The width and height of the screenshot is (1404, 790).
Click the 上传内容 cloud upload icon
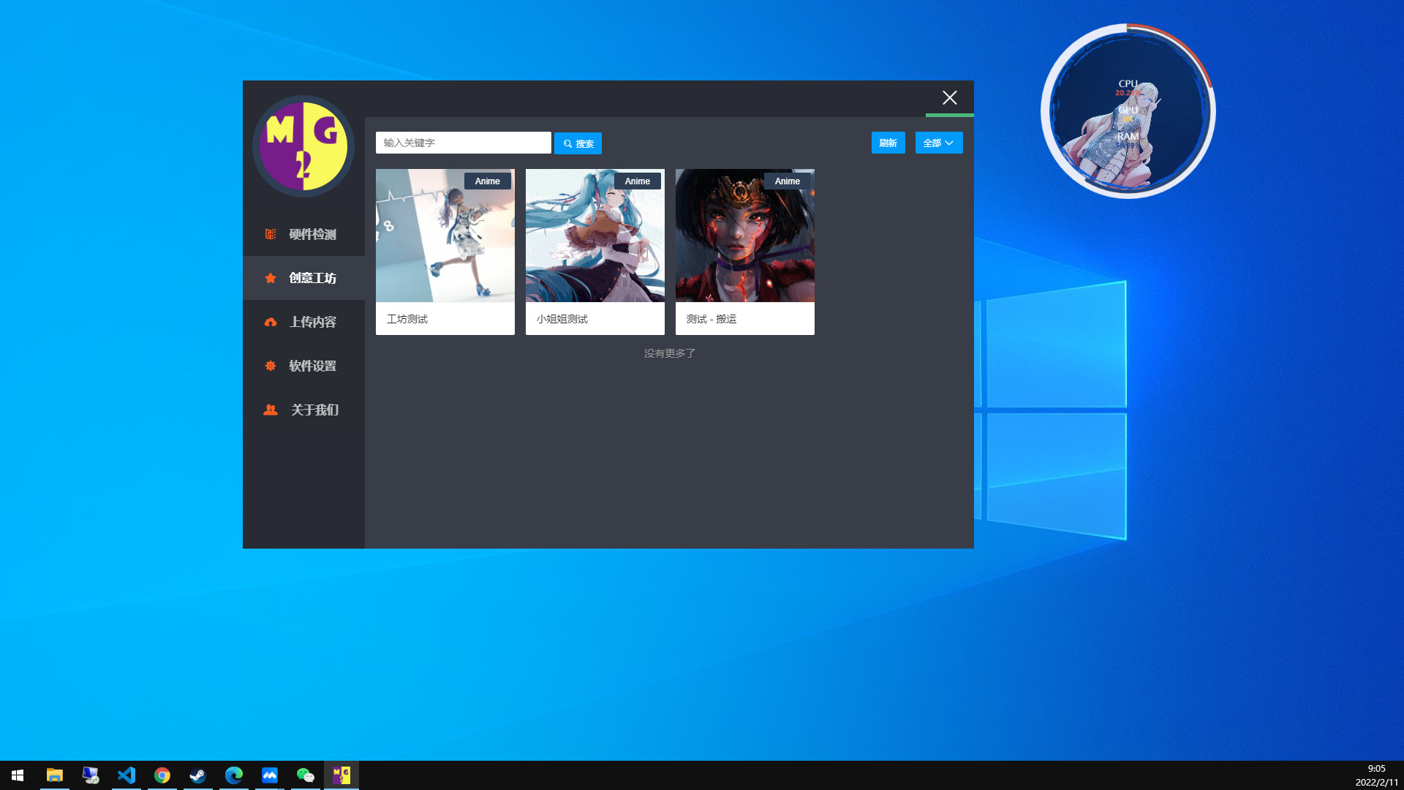(271, 322)
